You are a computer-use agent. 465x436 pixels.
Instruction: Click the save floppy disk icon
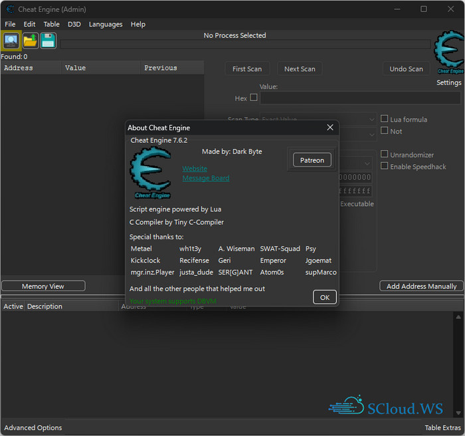click(48, 41)
